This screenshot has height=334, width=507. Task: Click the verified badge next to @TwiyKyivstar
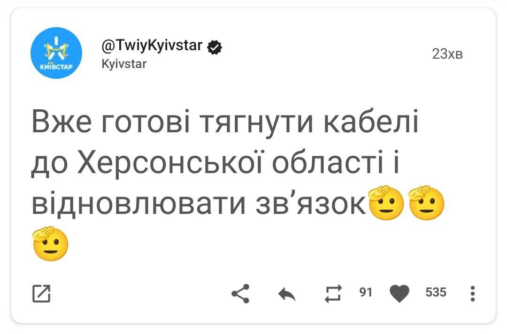tap(215, 47)
